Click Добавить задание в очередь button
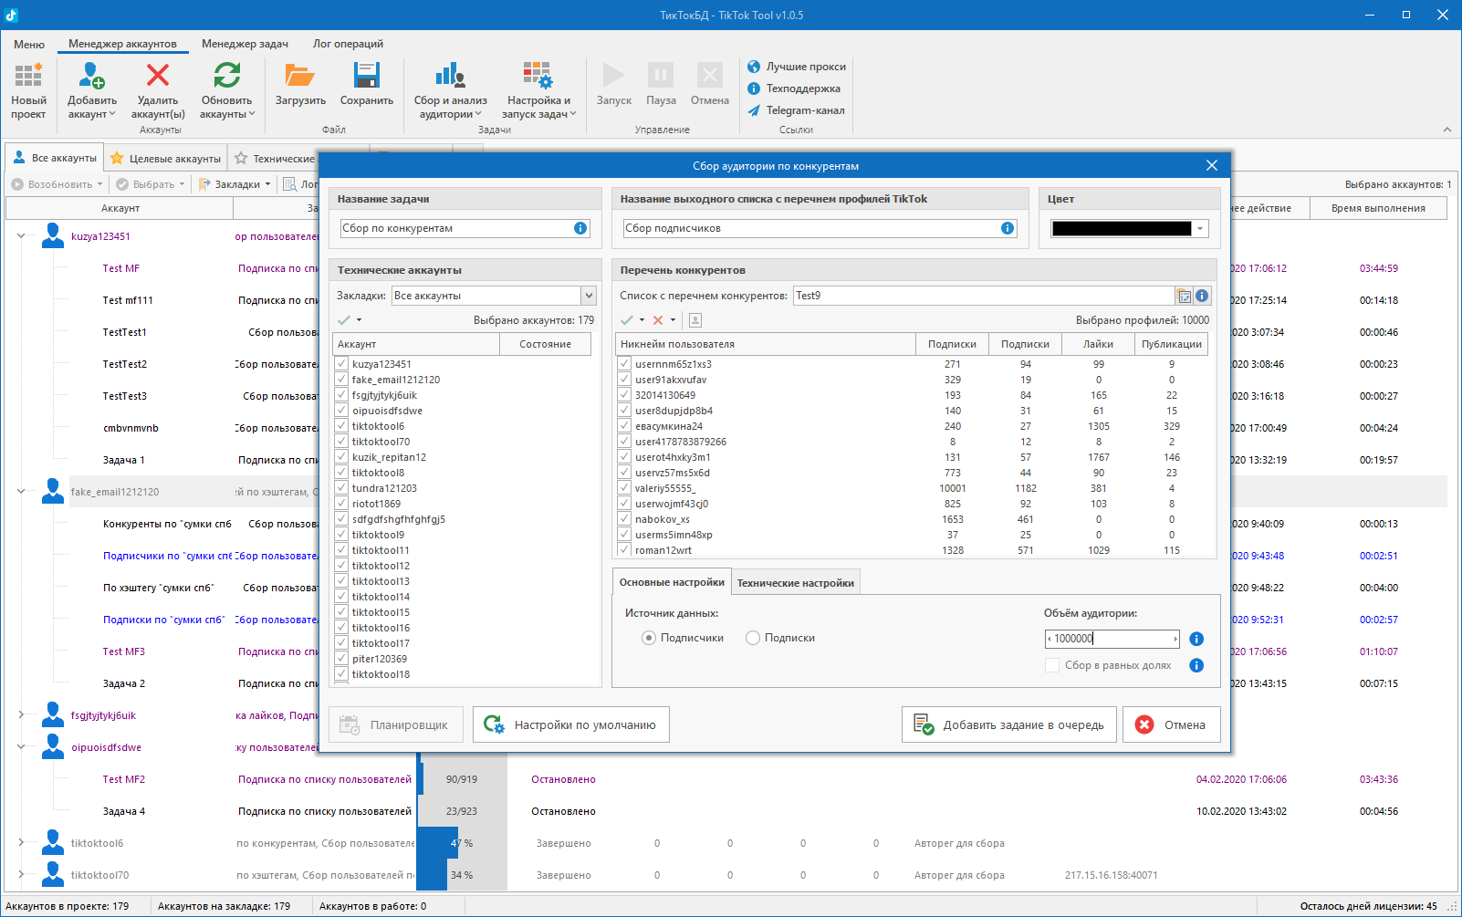The width and height of the screenshot is (1462, 917). [1009, 725]
